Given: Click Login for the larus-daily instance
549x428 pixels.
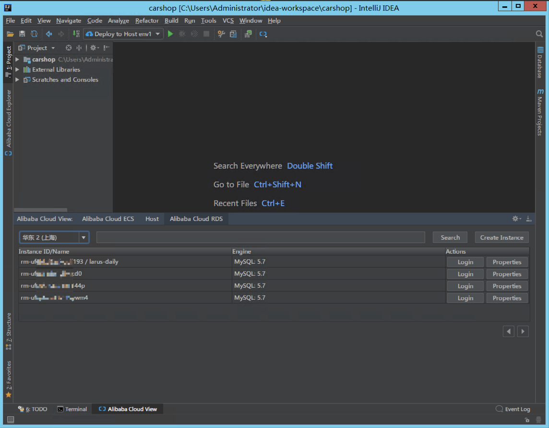Looking at the screenshot, I should tap(465, 262).
